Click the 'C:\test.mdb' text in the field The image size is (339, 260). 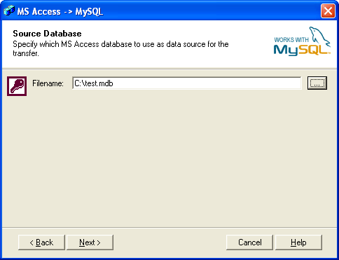(94, 83)
